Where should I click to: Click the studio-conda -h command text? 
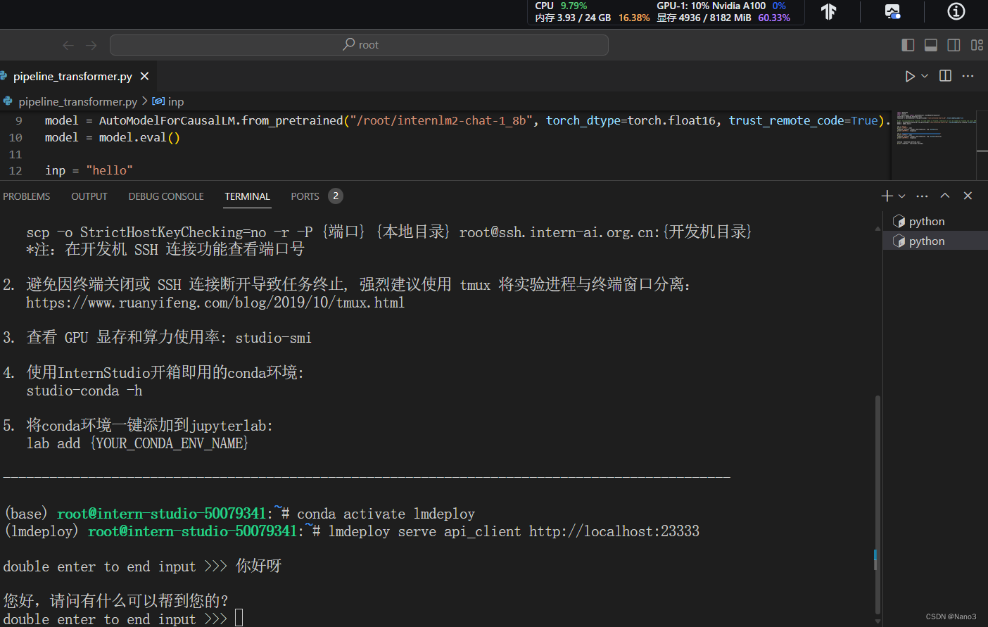pyautogui.click(x=84, y=391)
